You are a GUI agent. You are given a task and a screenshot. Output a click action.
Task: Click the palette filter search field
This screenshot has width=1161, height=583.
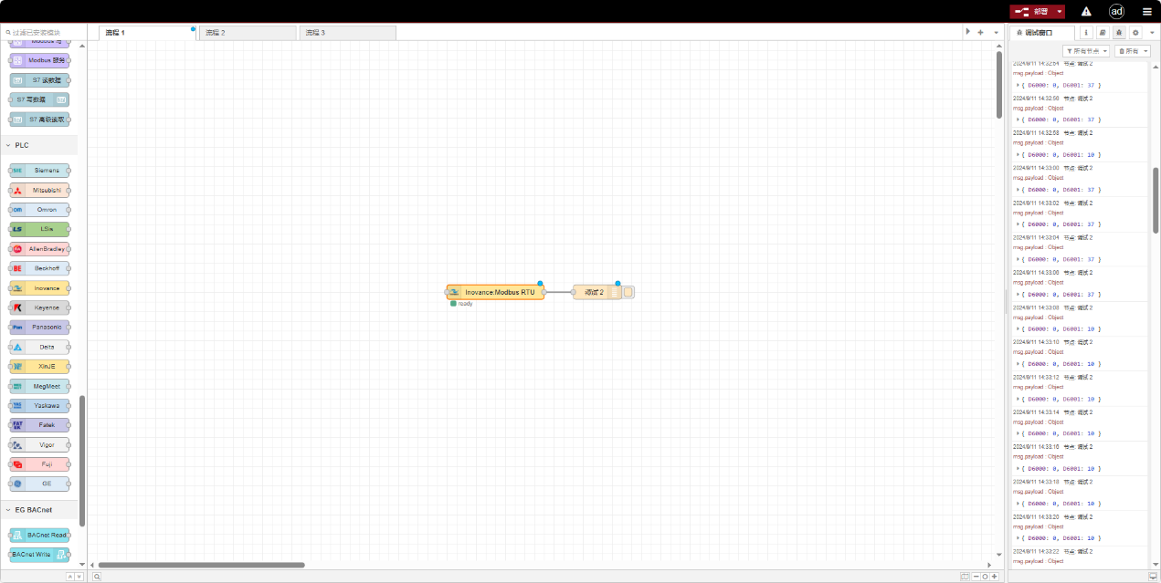tap(44, 33)
